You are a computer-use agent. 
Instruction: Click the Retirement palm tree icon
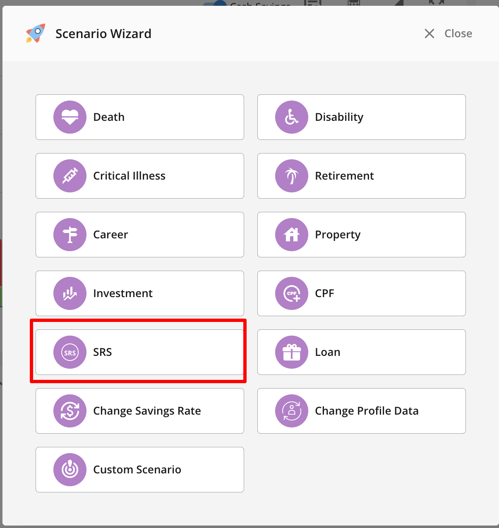tap(292, 176)
